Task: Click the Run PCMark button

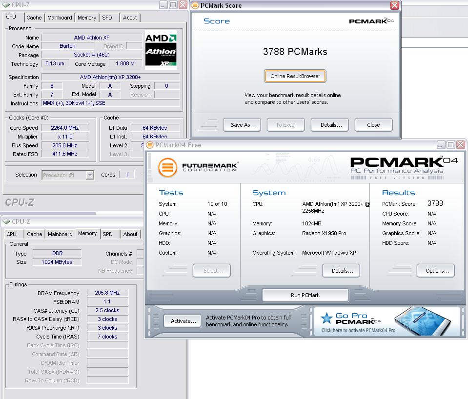Action: pyautogui.click(x=305, y=295)
